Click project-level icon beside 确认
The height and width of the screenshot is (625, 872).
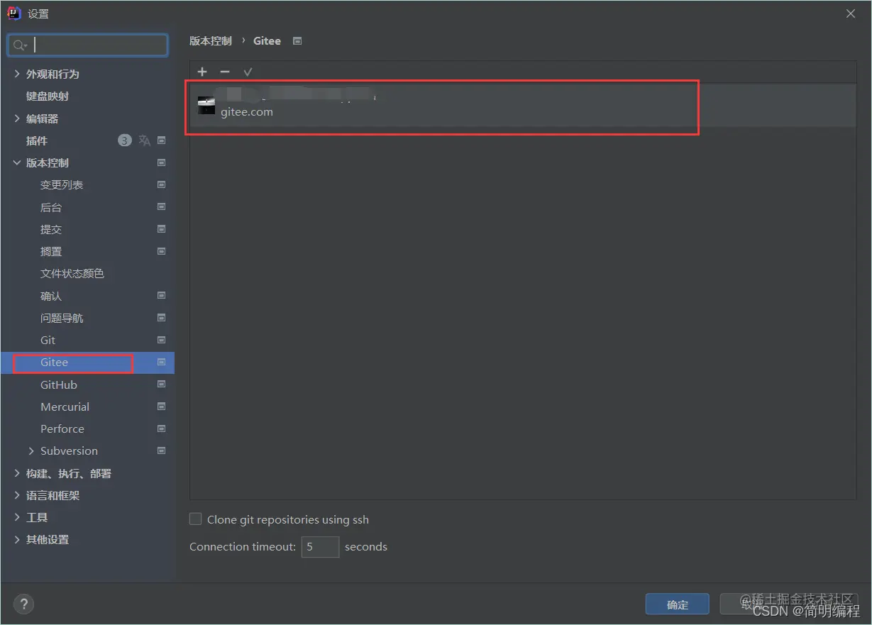162,296
